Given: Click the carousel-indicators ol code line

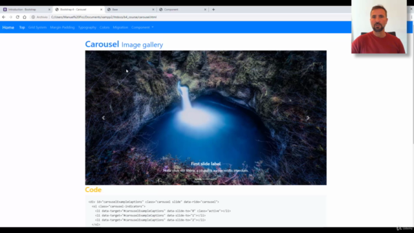Looking at the screenshot, I should tap(118, 206).
